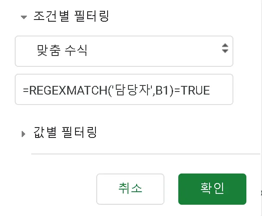The image size is (262, 216).
Task: Click the REGEXMATCH formula input field
Action: (x=124, y=90)
